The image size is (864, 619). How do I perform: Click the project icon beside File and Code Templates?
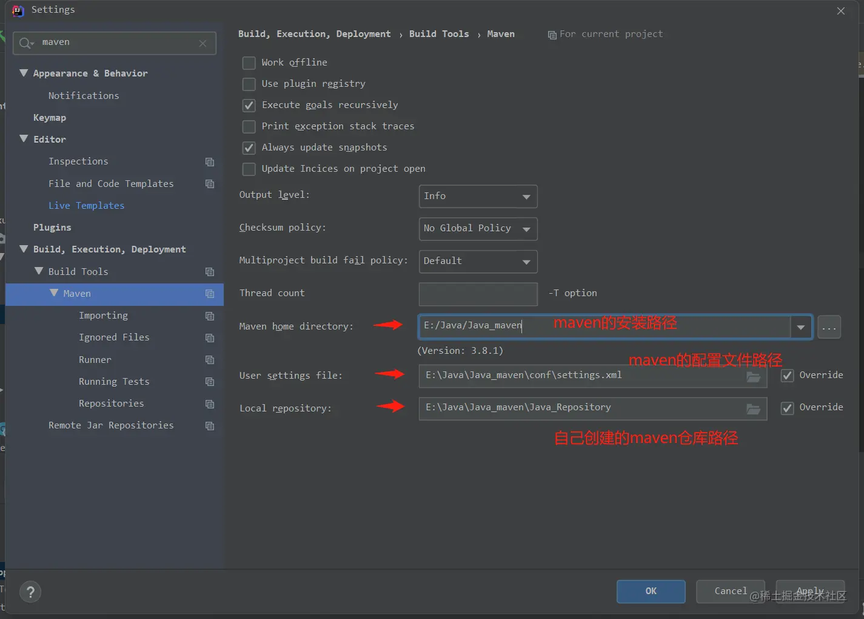pyautogui.click(x=210, y=184)
